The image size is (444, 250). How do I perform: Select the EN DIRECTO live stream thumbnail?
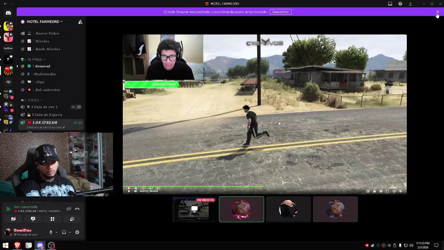point(195,209)
